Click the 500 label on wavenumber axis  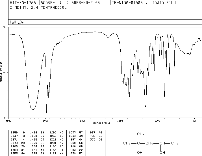click(194, 121)
